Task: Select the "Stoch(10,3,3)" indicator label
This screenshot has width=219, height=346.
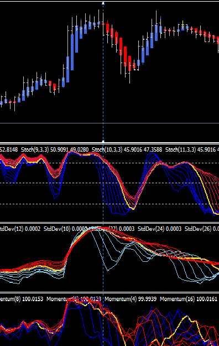Action: pyautogui.click(x=107, y=149)
